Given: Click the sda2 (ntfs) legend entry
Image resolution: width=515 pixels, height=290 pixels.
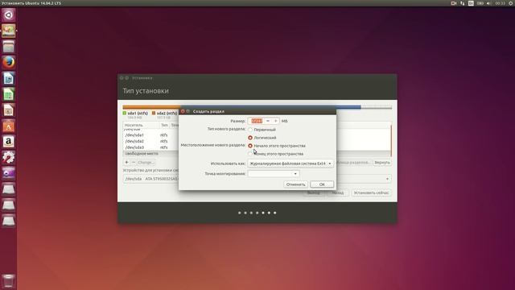Looking at the screenshot, I should (164, 113).
